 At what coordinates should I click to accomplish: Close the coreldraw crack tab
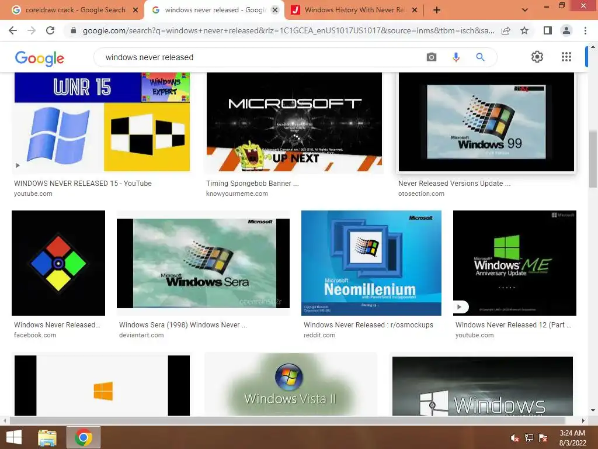click(135, 10)
